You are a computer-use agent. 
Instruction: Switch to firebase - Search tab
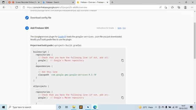58,2
